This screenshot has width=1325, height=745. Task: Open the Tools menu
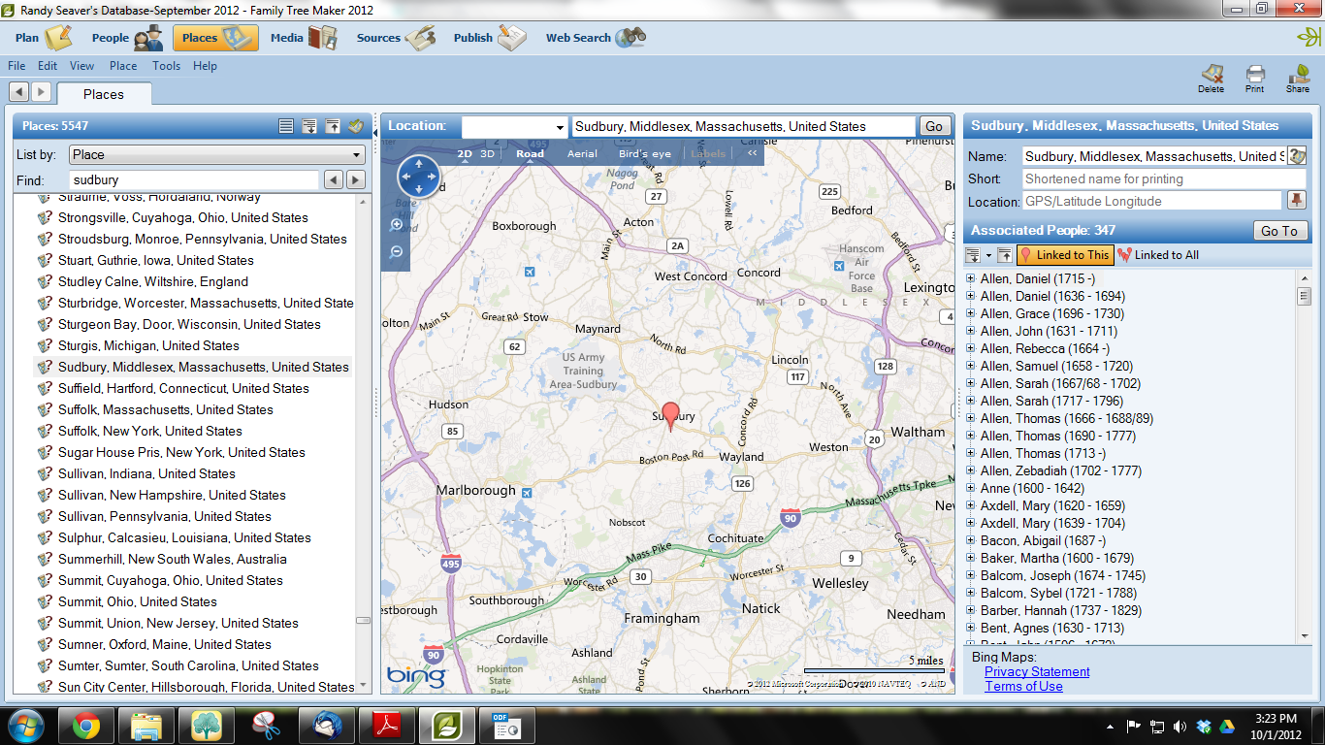point(166,66)
